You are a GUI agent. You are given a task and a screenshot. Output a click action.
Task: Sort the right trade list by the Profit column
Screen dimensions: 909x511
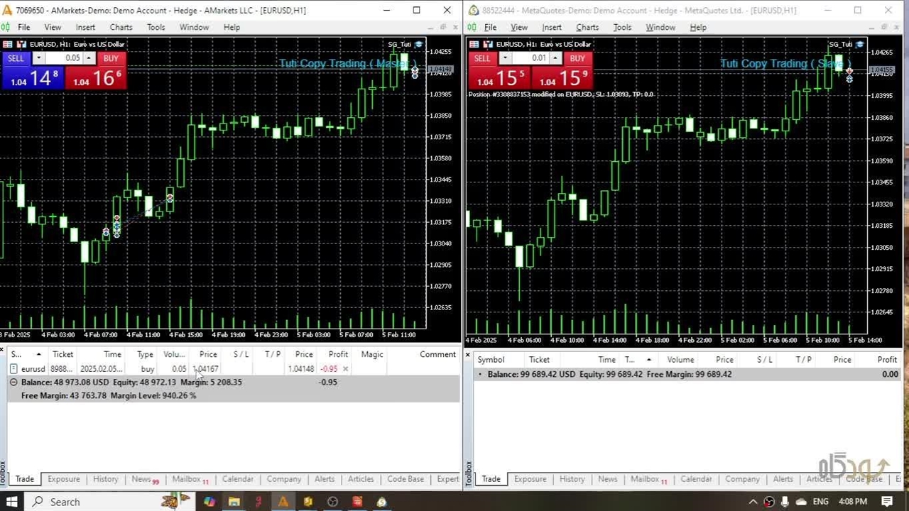tap(886, 360)
